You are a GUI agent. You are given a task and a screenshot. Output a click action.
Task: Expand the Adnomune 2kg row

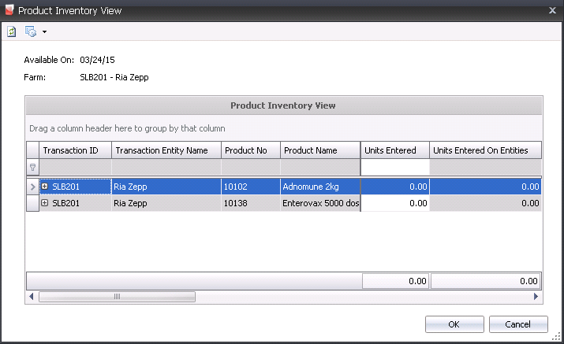tap(45, 187)
